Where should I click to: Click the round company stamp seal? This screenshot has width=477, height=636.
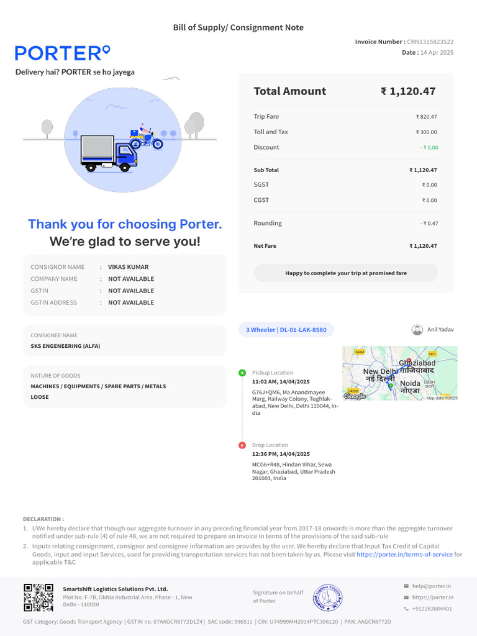[329, 596]
